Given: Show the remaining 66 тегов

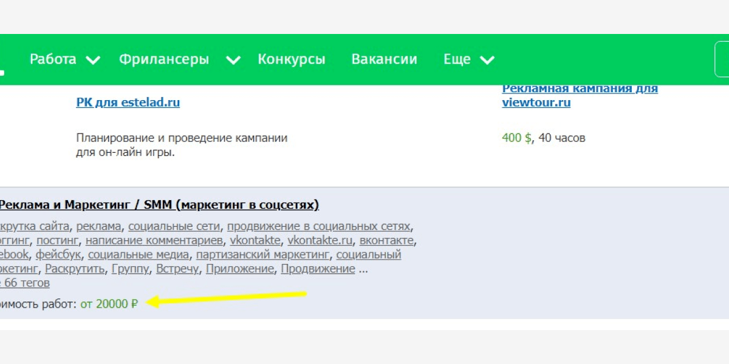Looking at the screenshot, I should point(26,283).
